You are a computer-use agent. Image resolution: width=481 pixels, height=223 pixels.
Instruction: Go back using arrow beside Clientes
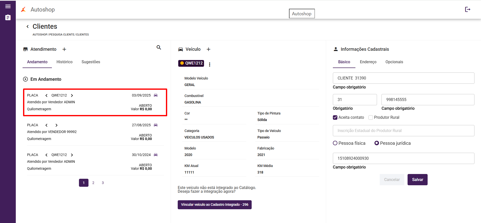coord(28,26)
